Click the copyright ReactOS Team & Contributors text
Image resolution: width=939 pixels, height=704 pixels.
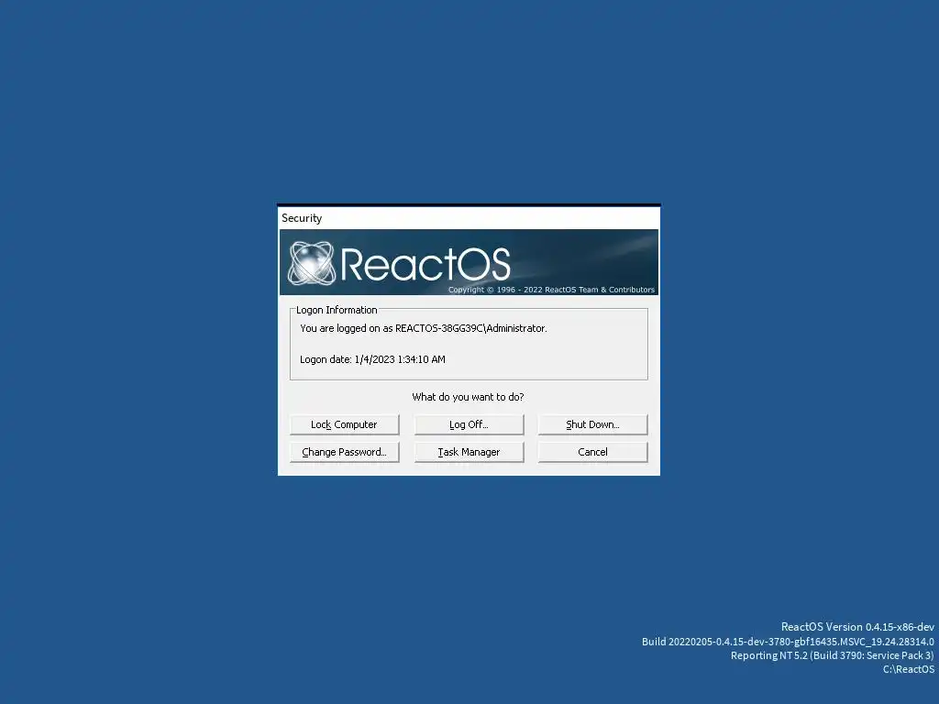click(551, 290)
